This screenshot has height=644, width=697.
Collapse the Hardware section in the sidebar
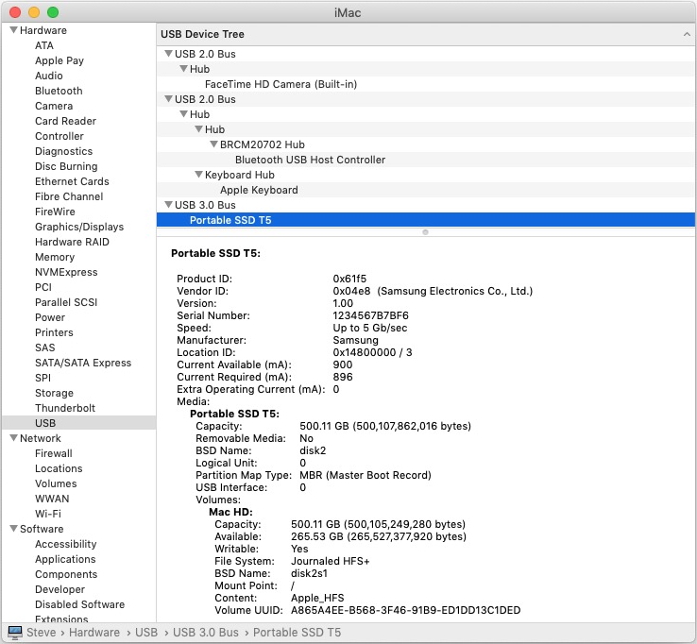[x=13, y=30]
